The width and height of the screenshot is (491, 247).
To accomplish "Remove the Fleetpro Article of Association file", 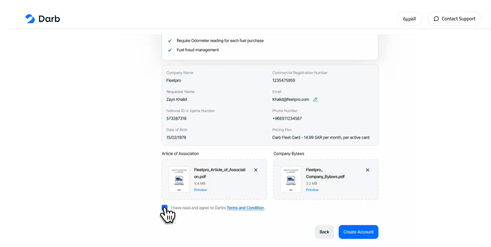I will 256,170.
